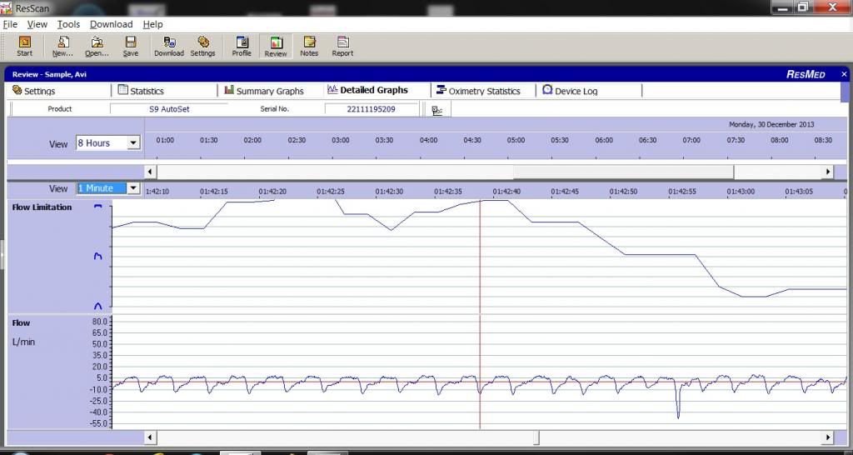Expand the 1 Minute view dropdown
This screenshot has width=853, height=455.
tap(133, 188)
